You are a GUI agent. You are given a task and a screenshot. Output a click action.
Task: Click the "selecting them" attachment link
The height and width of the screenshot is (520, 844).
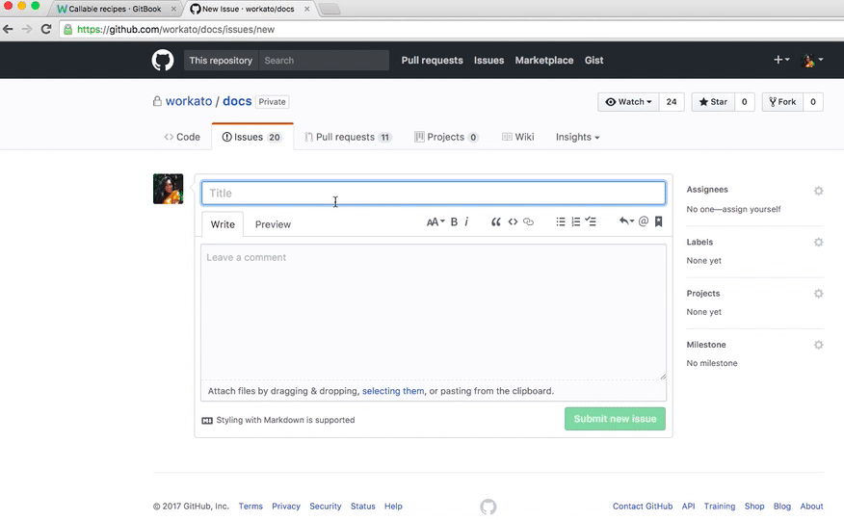(393, 391)
